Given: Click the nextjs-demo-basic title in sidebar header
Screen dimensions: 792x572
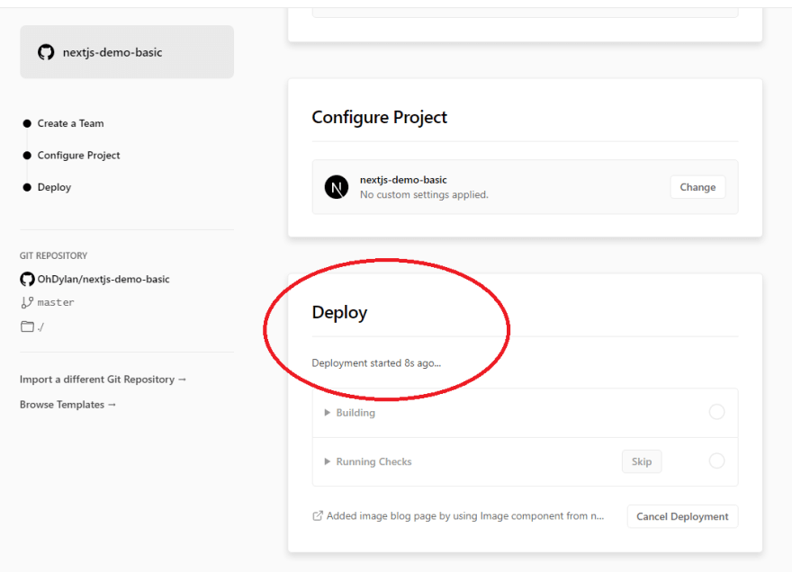Looking at the screenshot, I should [x=112, y=52].
